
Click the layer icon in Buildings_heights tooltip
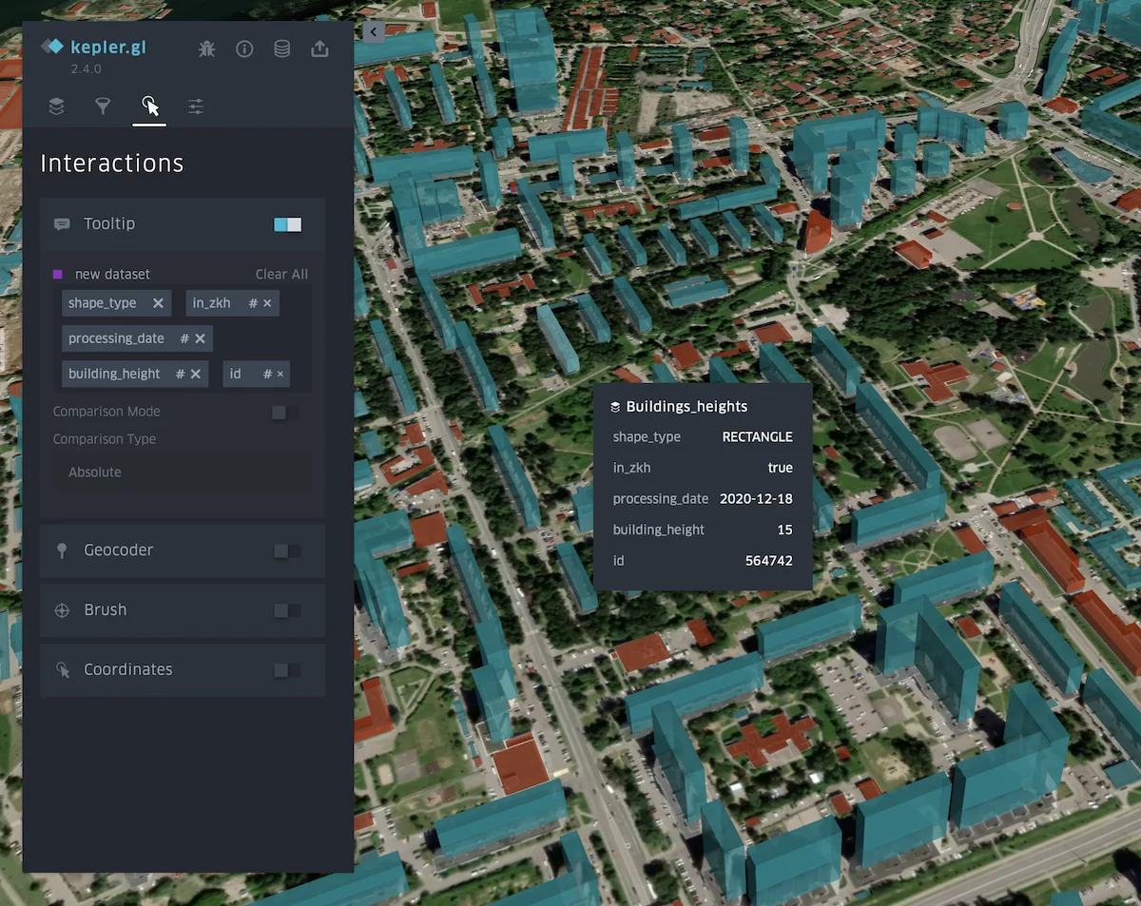click(615, 407)
